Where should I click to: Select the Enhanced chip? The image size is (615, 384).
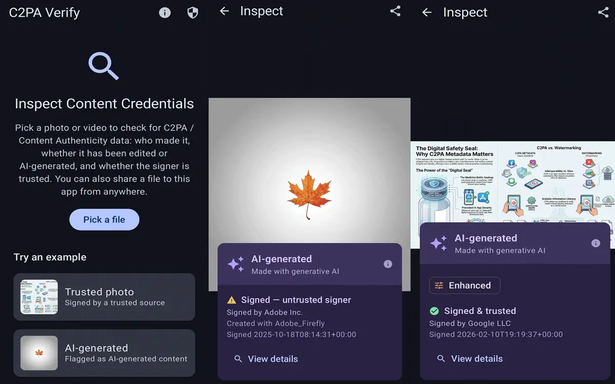click(465, 286)
